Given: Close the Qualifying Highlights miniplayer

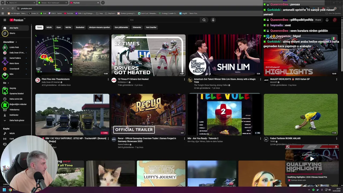Looking at the screenshot, I should 336,147.
